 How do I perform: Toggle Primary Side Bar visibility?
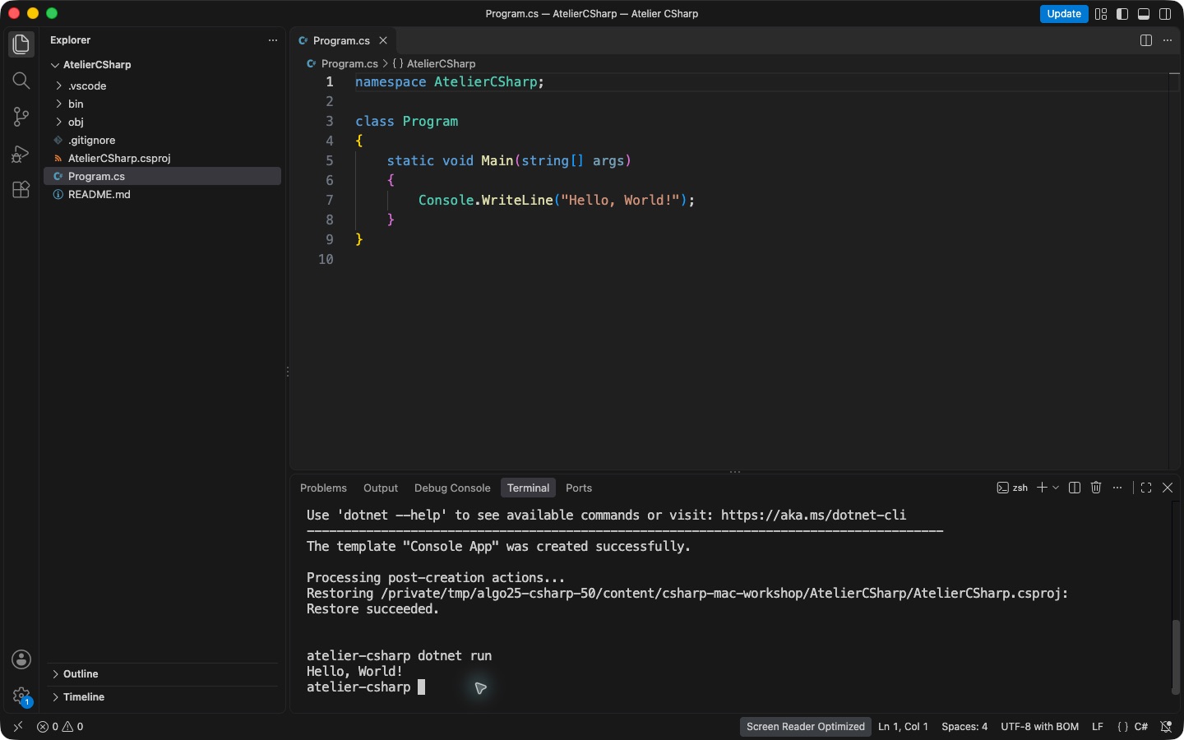point(1122,14)
